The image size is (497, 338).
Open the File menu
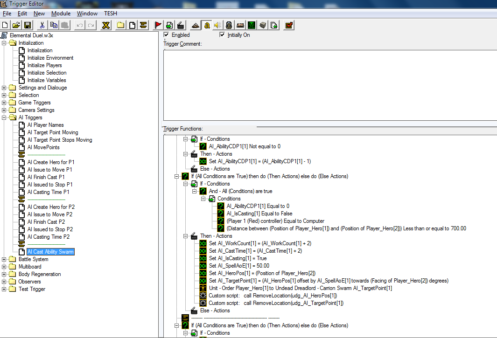click(x=7, y=14)
